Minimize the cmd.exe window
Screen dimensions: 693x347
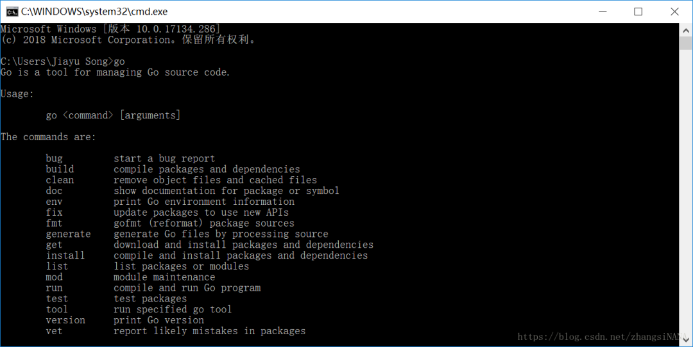603,12
